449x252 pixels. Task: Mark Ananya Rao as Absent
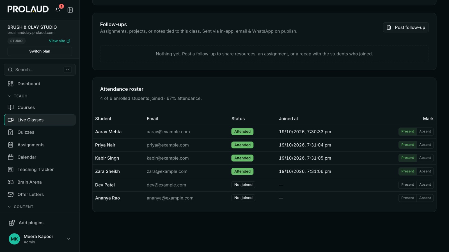coord(425,198)
